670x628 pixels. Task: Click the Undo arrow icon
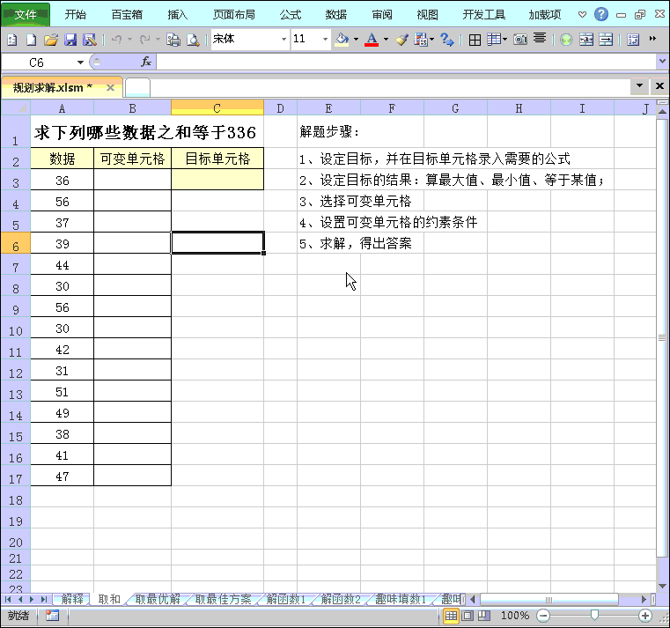[116, 40]
